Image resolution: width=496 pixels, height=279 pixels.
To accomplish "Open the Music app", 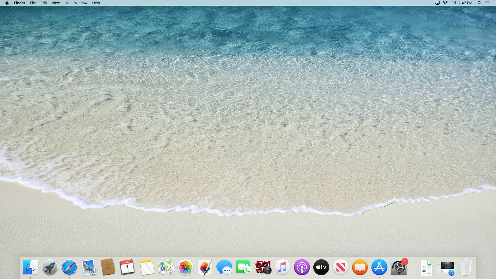I will pyautogui.click(x=282, y=267).
